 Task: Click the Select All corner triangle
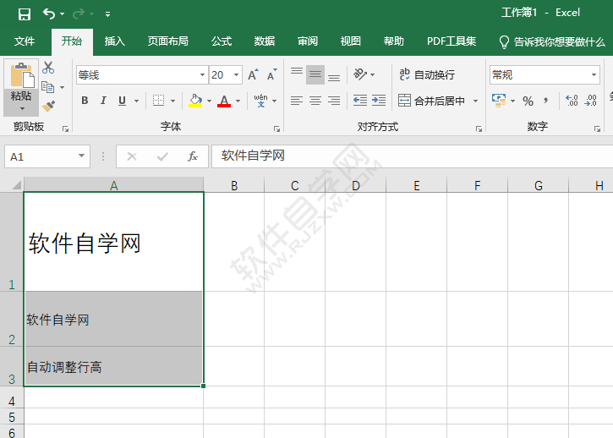pos(15,184)
